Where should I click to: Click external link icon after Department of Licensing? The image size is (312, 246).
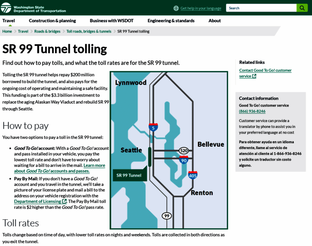[x=64, y=201]
